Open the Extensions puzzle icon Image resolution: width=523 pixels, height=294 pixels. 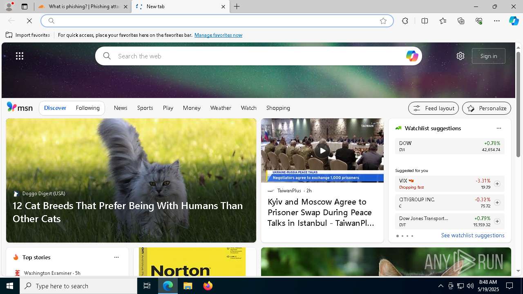405,21
